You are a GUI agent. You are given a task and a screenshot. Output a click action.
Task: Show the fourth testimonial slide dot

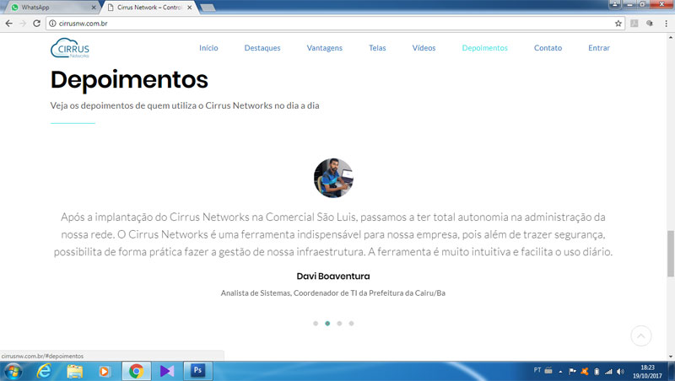351,324
